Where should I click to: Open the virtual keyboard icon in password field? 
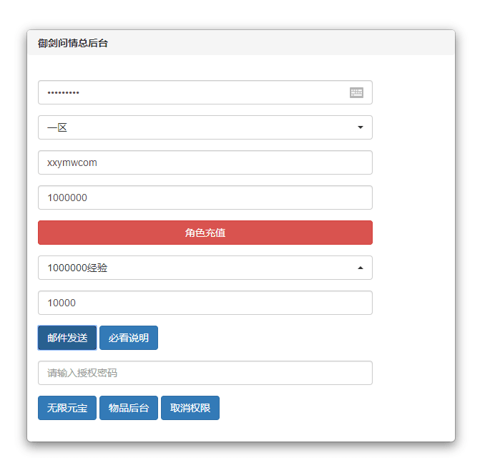(356, 92)
